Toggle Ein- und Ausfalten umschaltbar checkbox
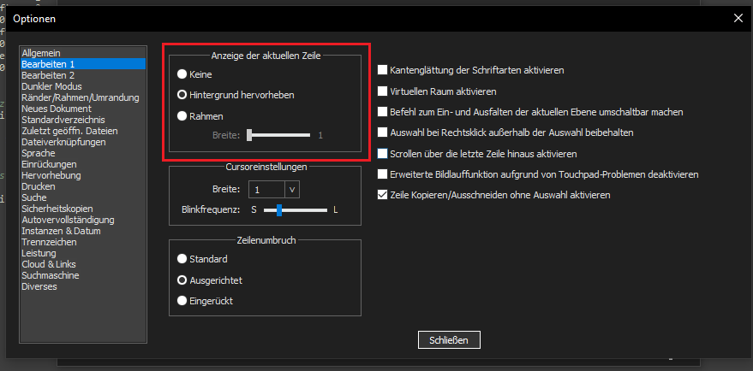 tap(382, 112)
